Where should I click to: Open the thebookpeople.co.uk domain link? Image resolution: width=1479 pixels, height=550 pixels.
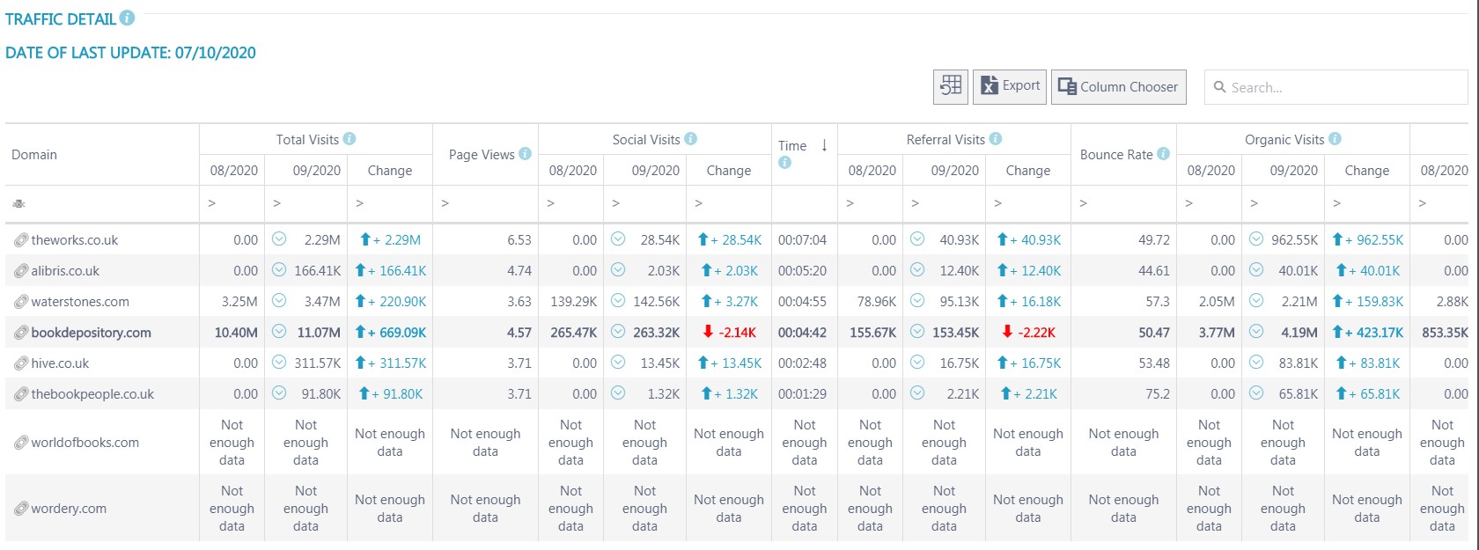tap(92, 394)
